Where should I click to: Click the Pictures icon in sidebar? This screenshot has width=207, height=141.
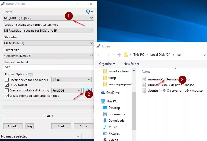tap(105, 133)
